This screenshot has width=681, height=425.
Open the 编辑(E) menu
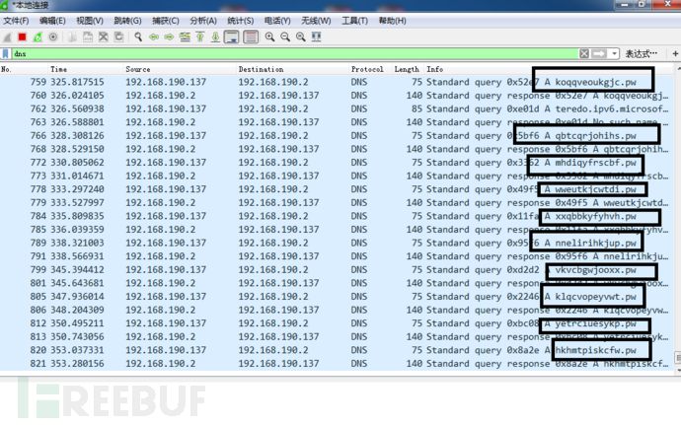pyautogui.click(x=52, y=21)
